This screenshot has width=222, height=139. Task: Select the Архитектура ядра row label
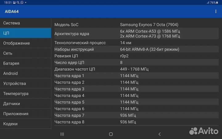[72, 34]
